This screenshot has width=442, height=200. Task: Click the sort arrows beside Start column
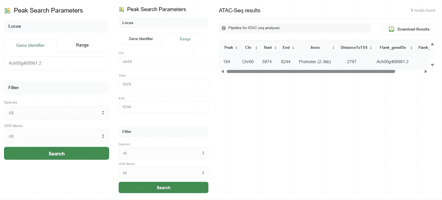point(276,48)
